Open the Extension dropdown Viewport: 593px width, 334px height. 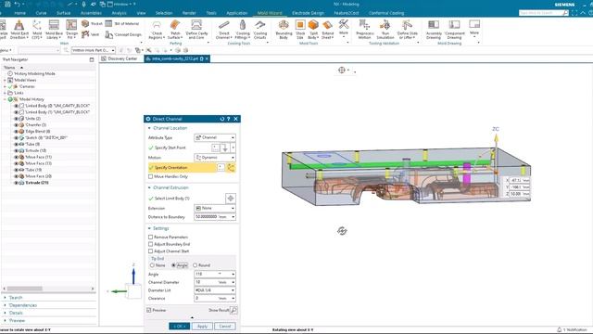coord(215,208)
